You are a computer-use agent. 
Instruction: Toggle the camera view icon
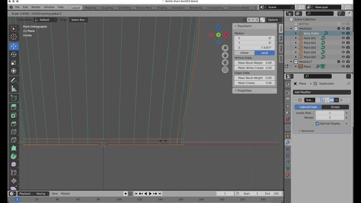(225, 63)
